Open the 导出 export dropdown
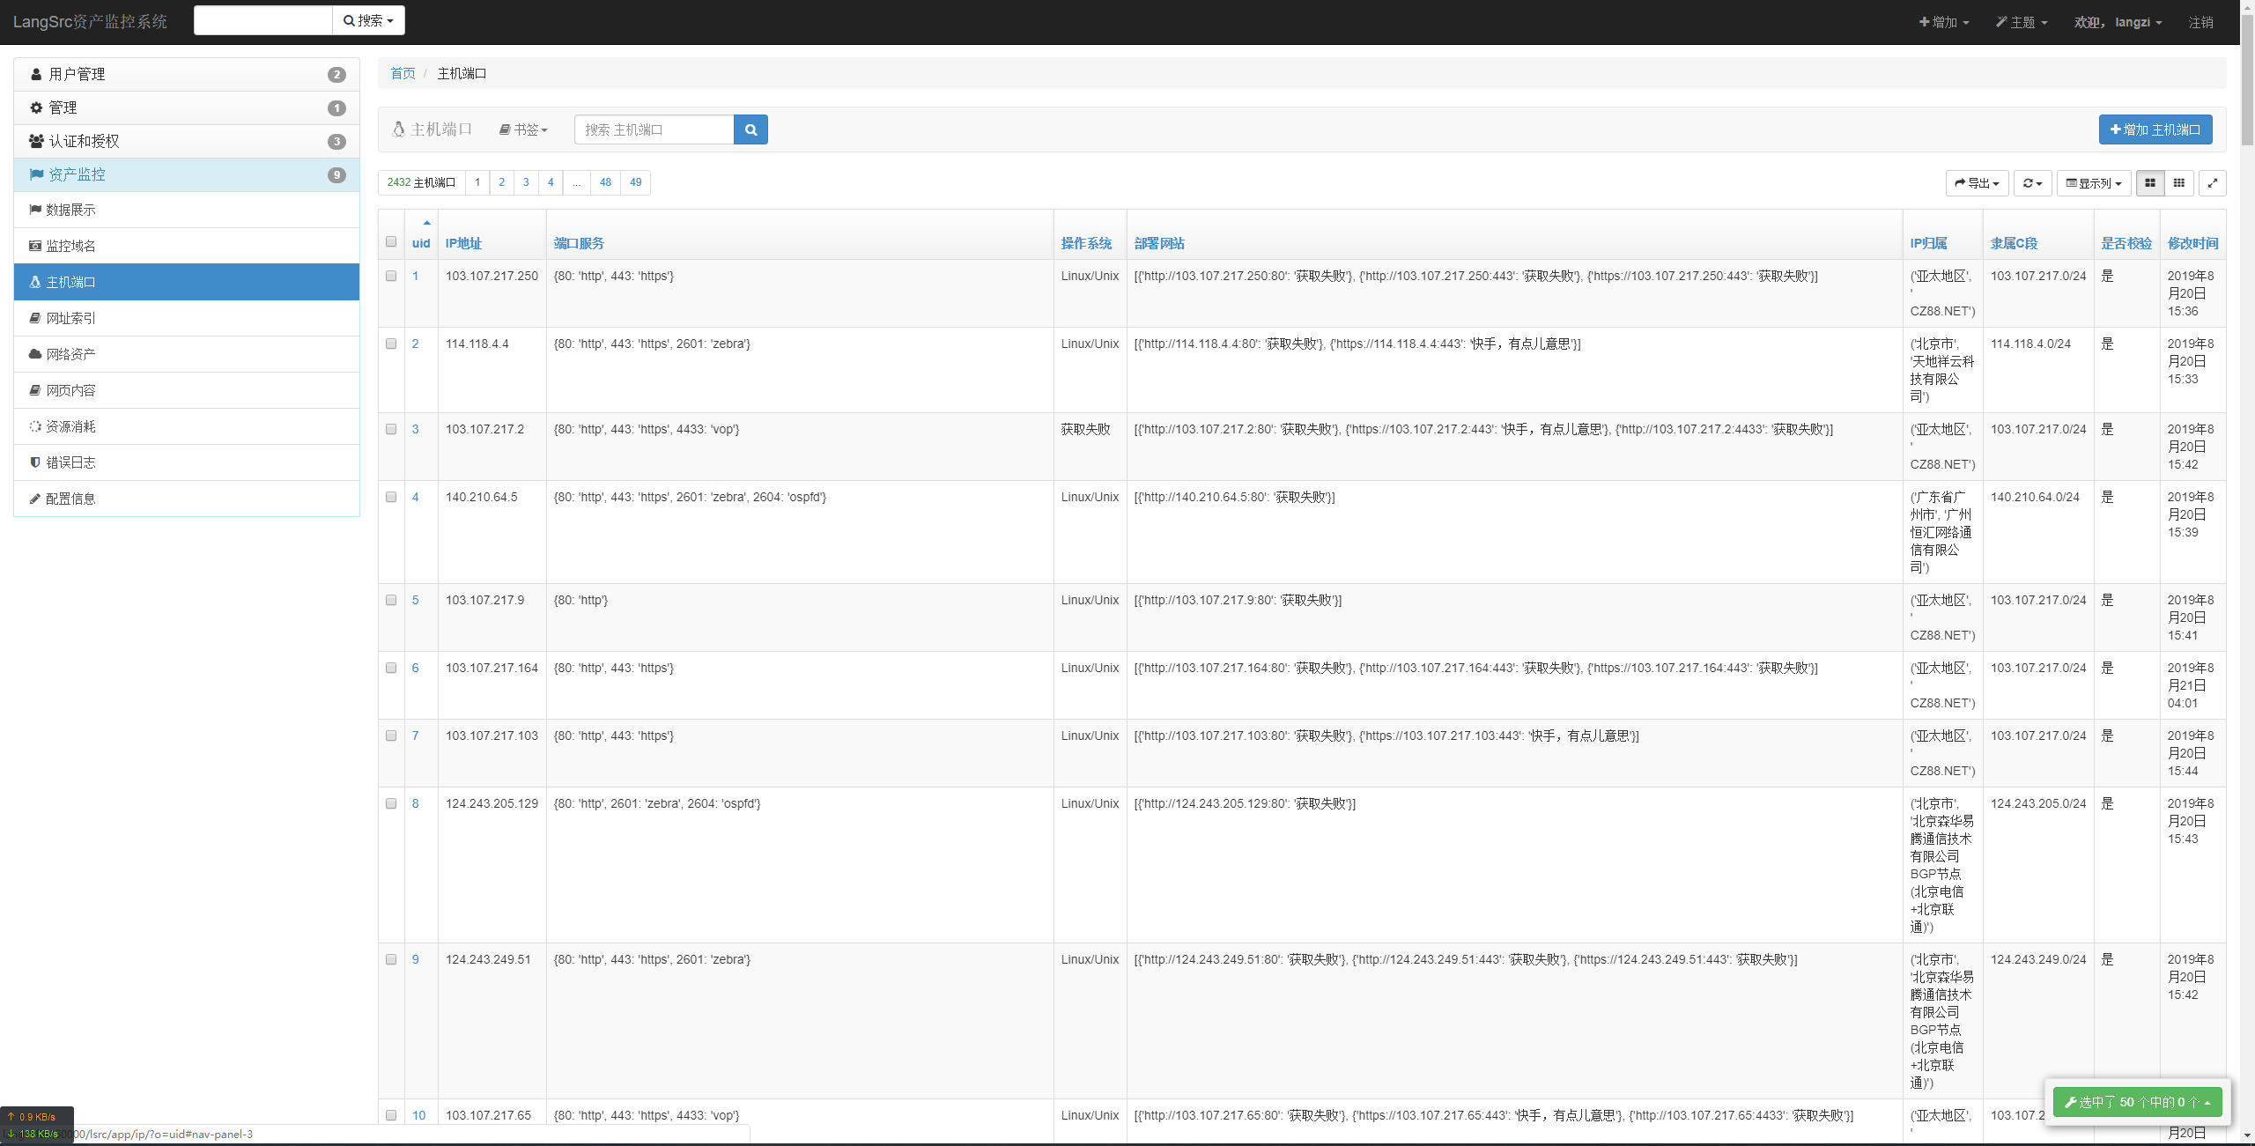The height and width of the screenshot is (1146, 2255). click(x=1977, y=183)
